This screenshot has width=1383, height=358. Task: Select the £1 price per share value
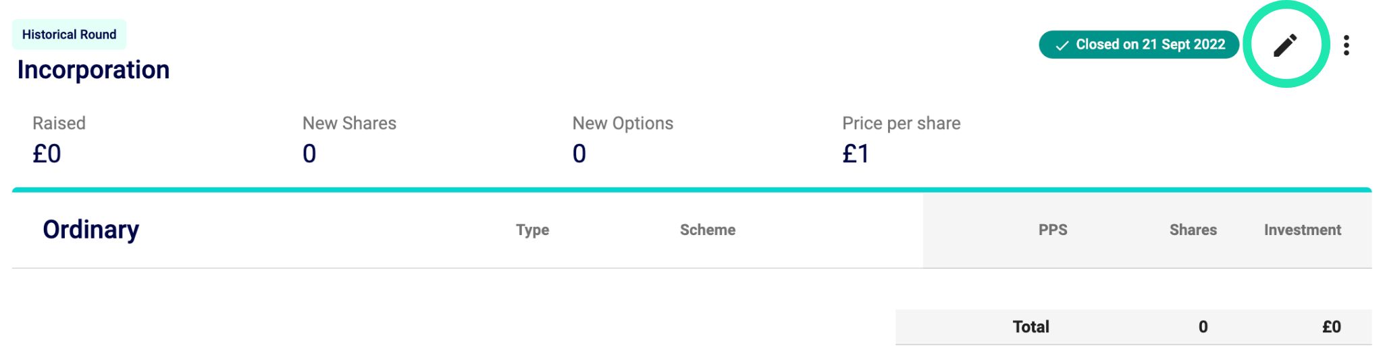coord(855,154)
